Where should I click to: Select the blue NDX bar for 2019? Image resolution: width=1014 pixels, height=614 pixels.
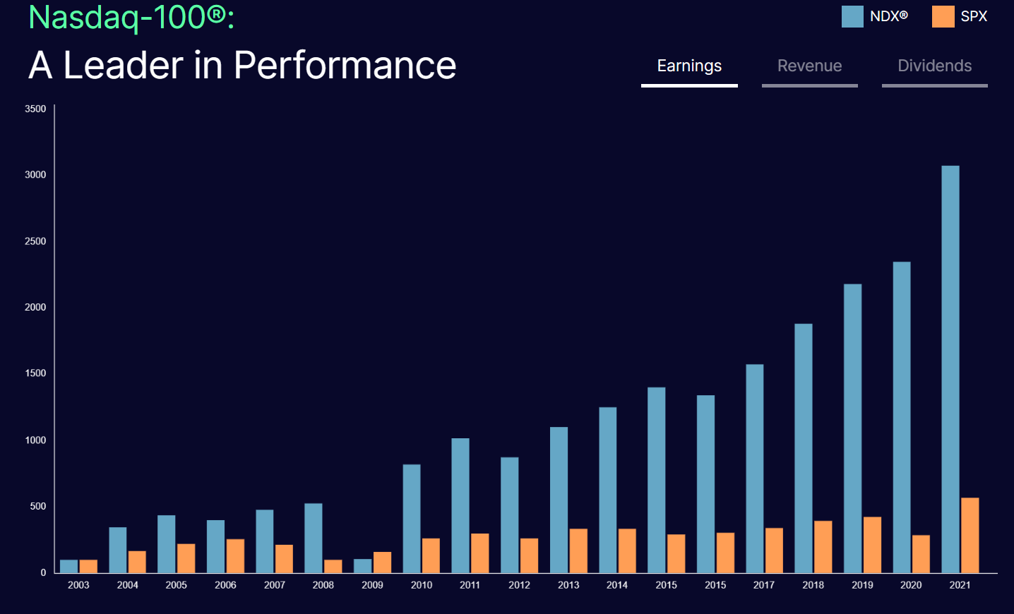pos(852,428)
